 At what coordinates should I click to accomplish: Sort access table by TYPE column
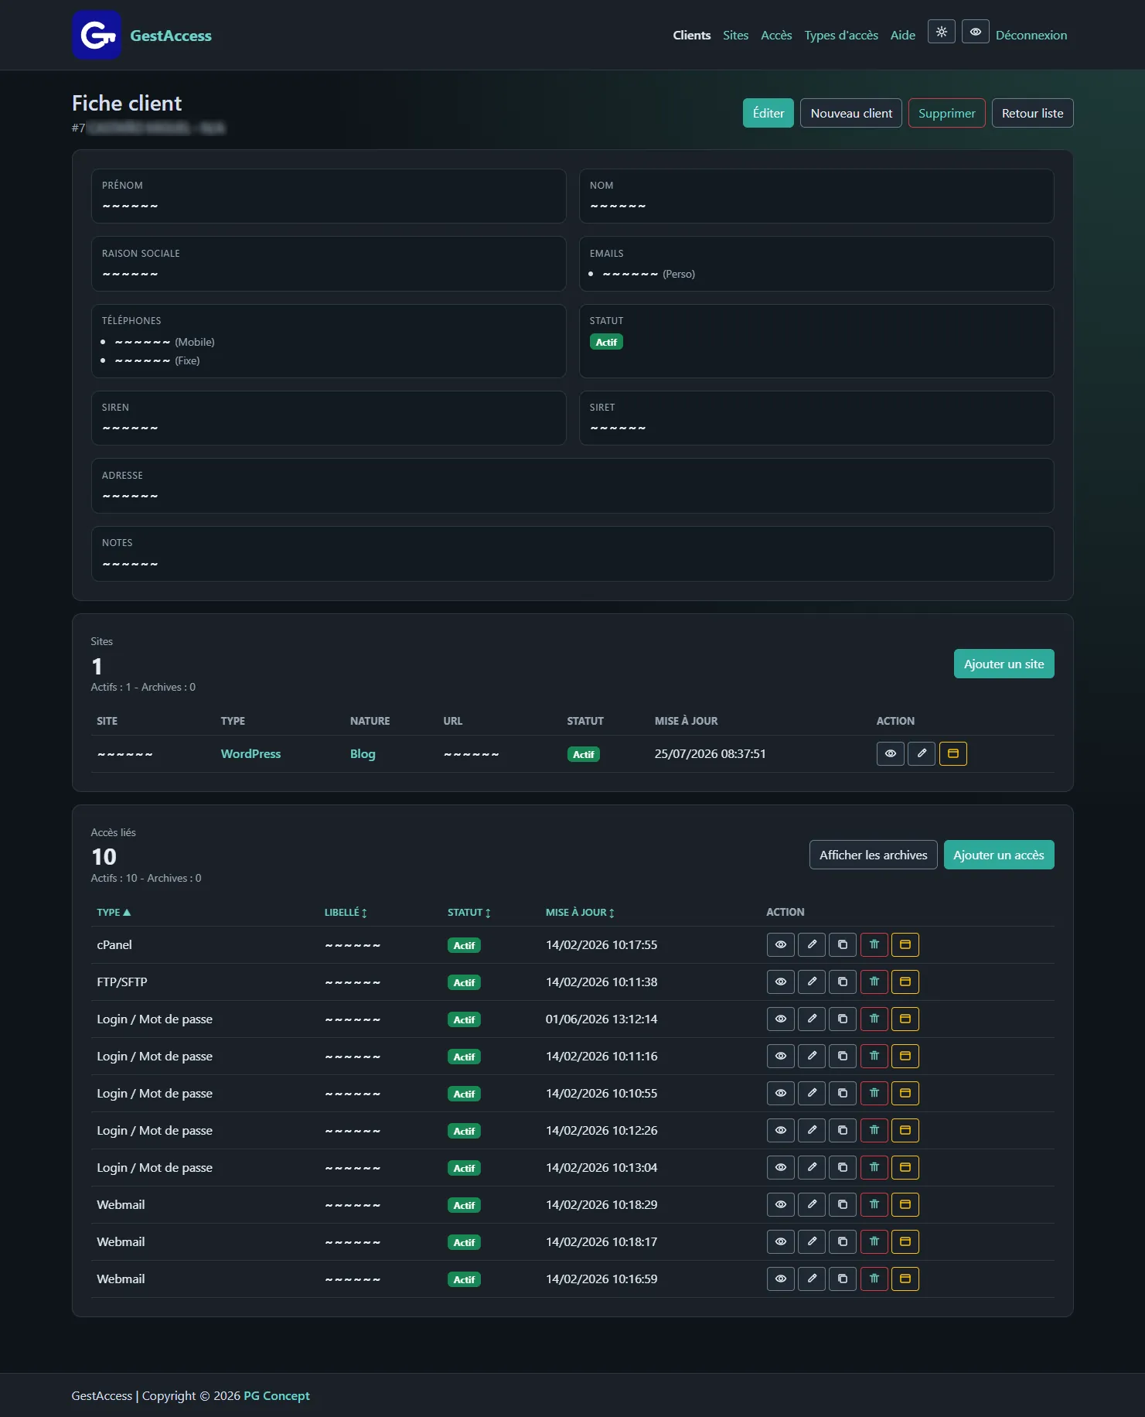pyautogui.click(x=114, y=912)
